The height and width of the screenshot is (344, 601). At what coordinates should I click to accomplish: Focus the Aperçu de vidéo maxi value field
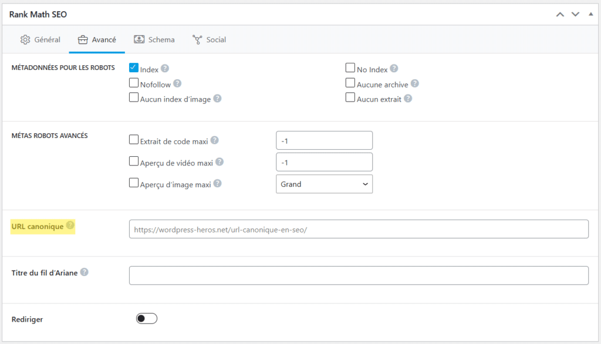[x=324, y=162]
